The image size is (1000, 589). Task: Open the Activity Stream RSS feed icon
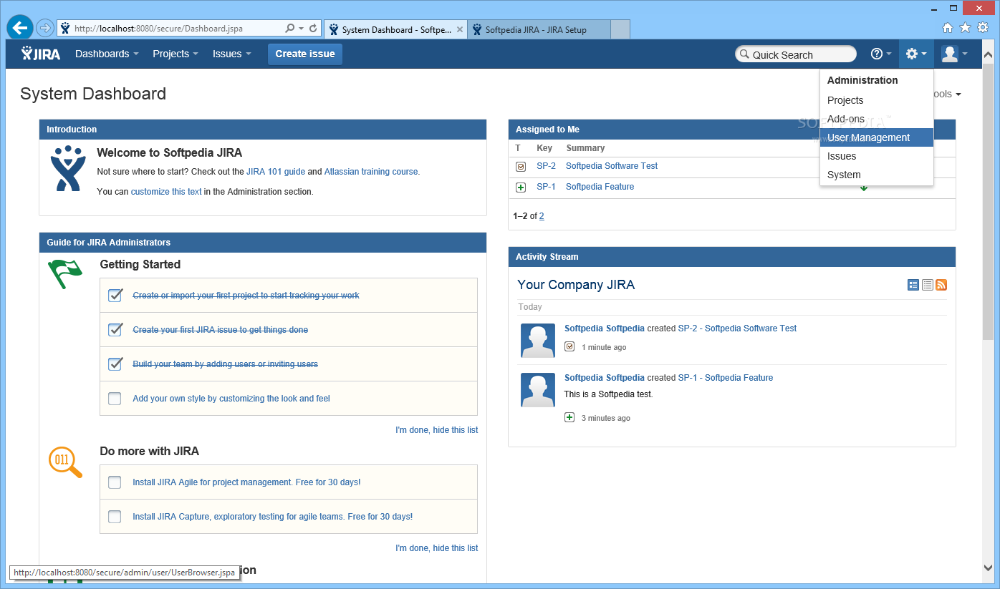click(941, 285)
